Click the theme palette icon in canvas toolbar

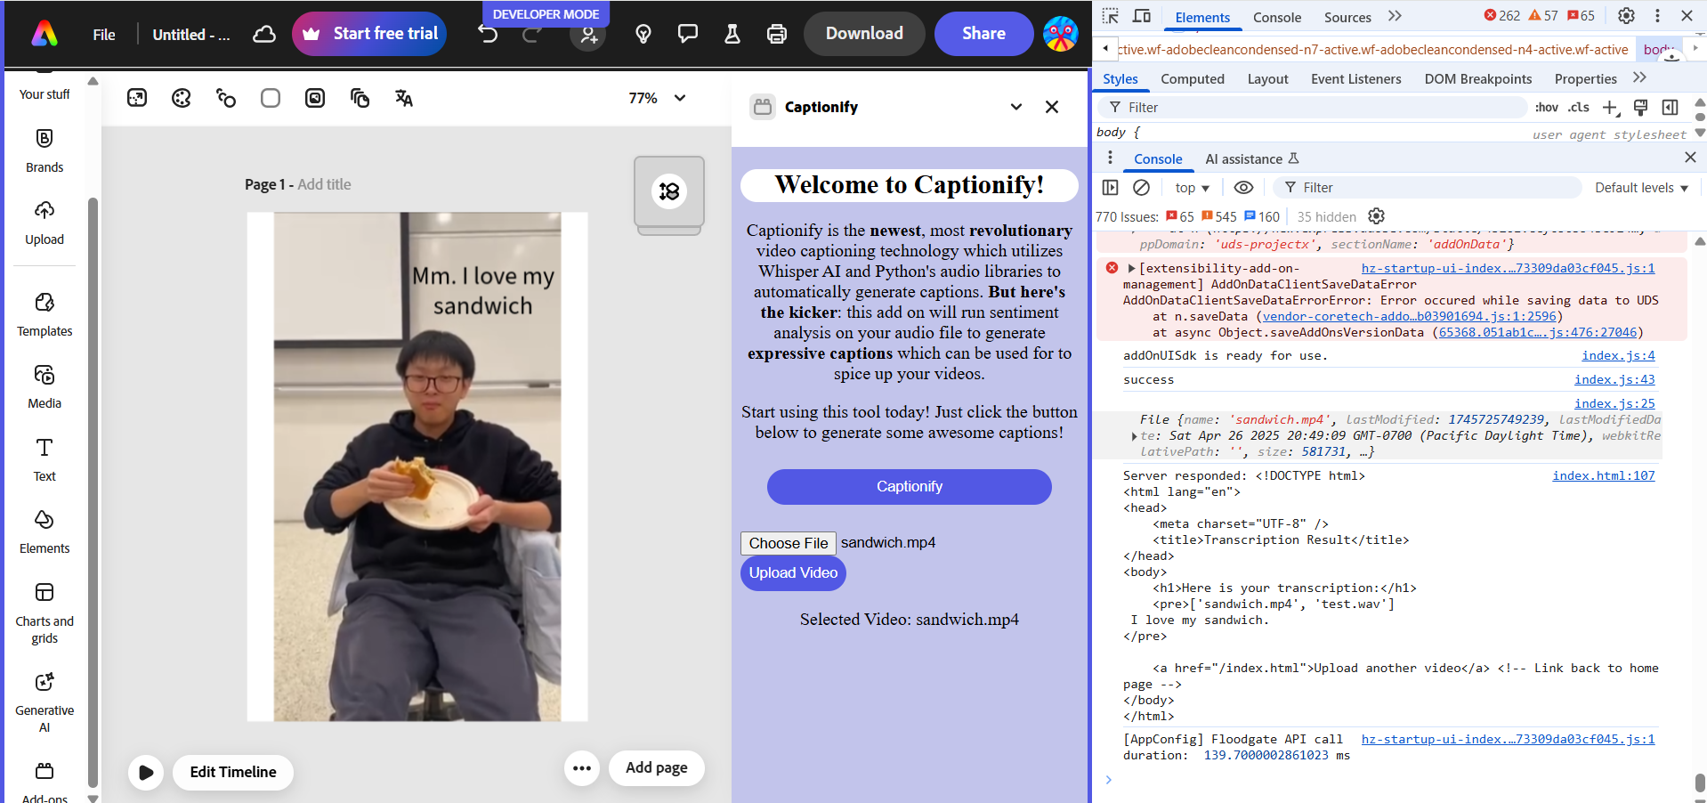182,98
